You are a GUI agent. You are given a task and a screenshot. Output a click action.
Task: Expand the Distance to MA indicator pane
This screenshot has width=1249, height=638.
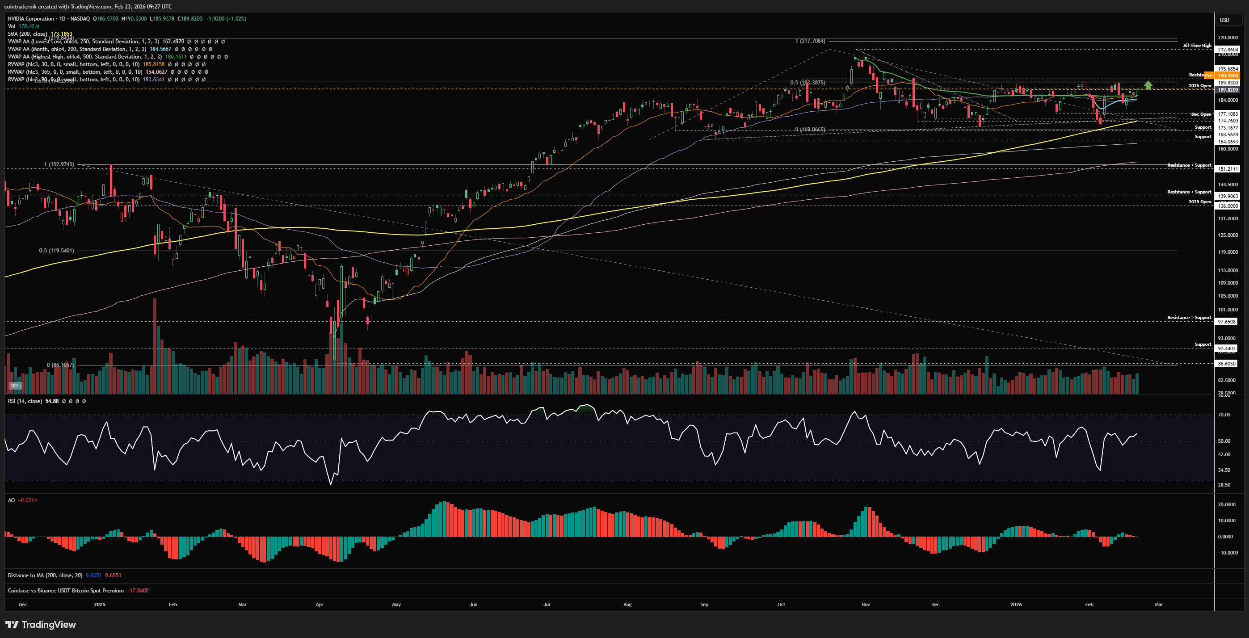tap(45, 575)
